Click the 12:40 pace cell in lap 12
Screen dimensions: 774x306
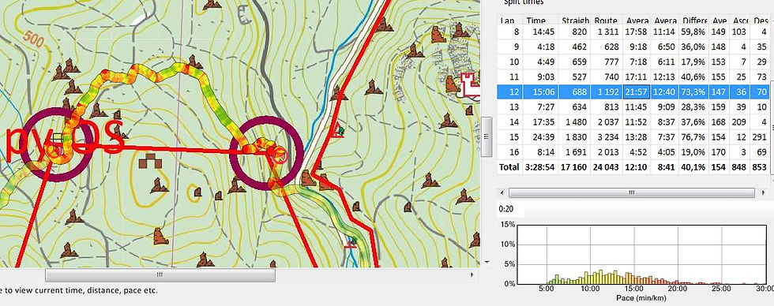[664, 91]
